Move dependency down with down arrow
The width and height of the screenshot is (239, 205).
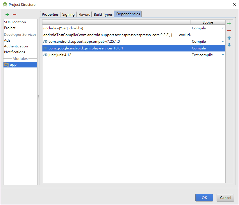point(229,45)
